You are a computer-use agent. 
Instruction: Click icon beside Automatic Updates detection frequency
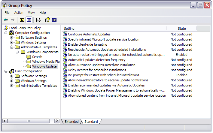pos(65,59)
